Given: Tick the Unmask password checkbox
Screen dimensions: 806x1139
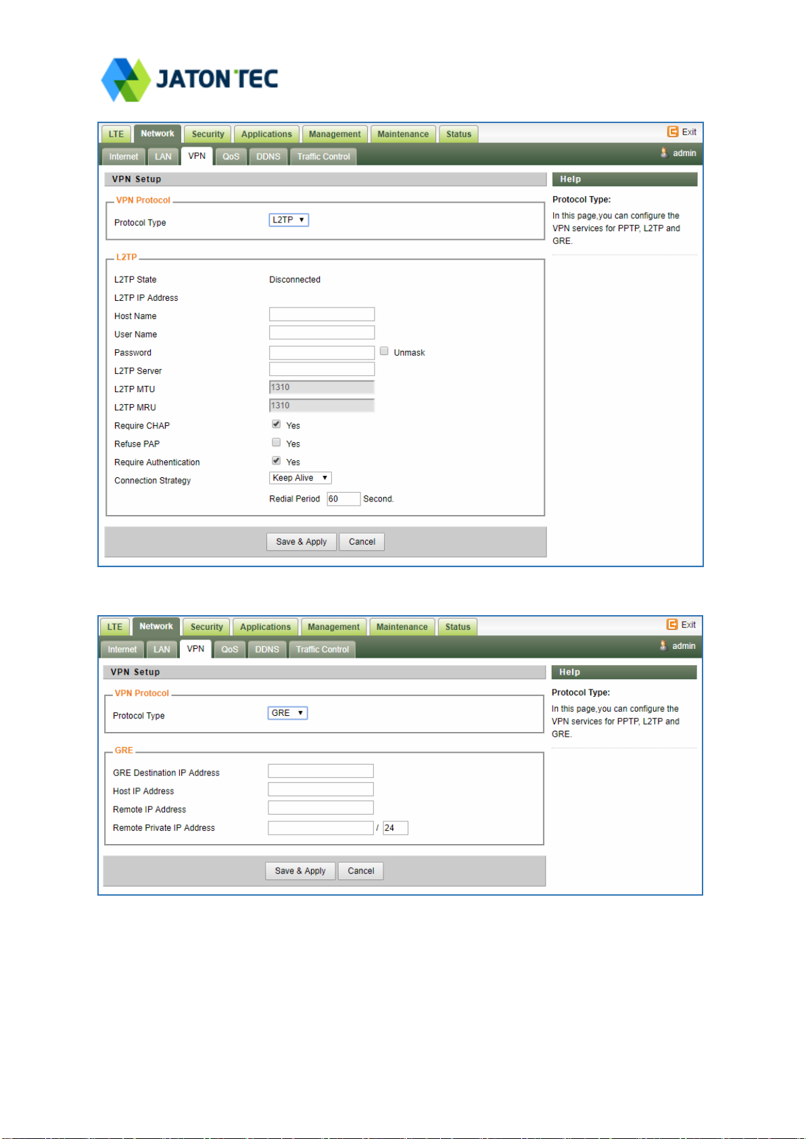Looking at the screenshot, I should click(384, 352).
